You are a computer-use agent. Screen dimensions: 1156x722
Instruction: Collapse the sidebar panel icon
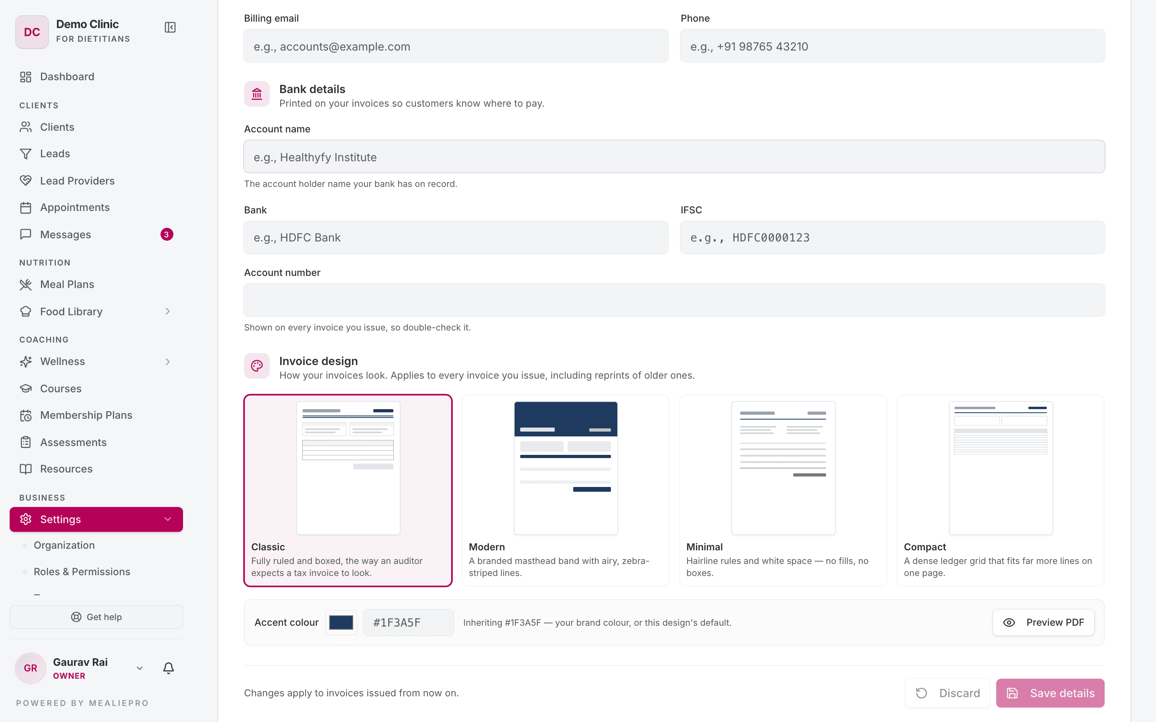170,27
